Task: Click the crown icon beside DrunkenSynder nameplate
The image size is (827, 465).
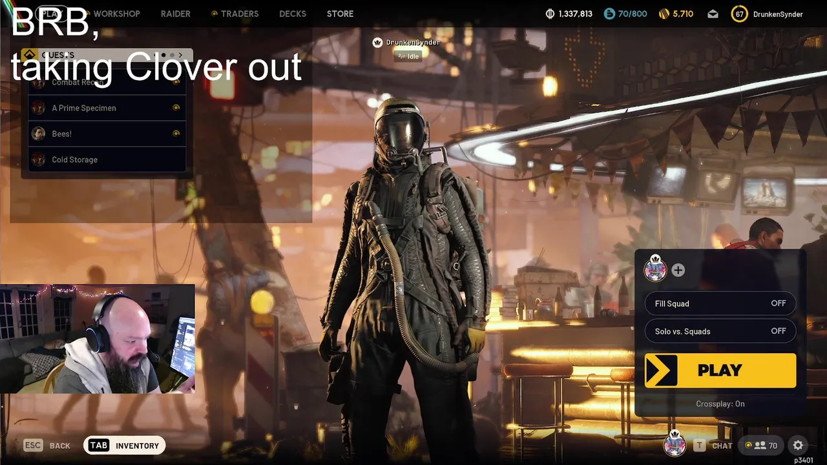Action: (x=378, y=42)
